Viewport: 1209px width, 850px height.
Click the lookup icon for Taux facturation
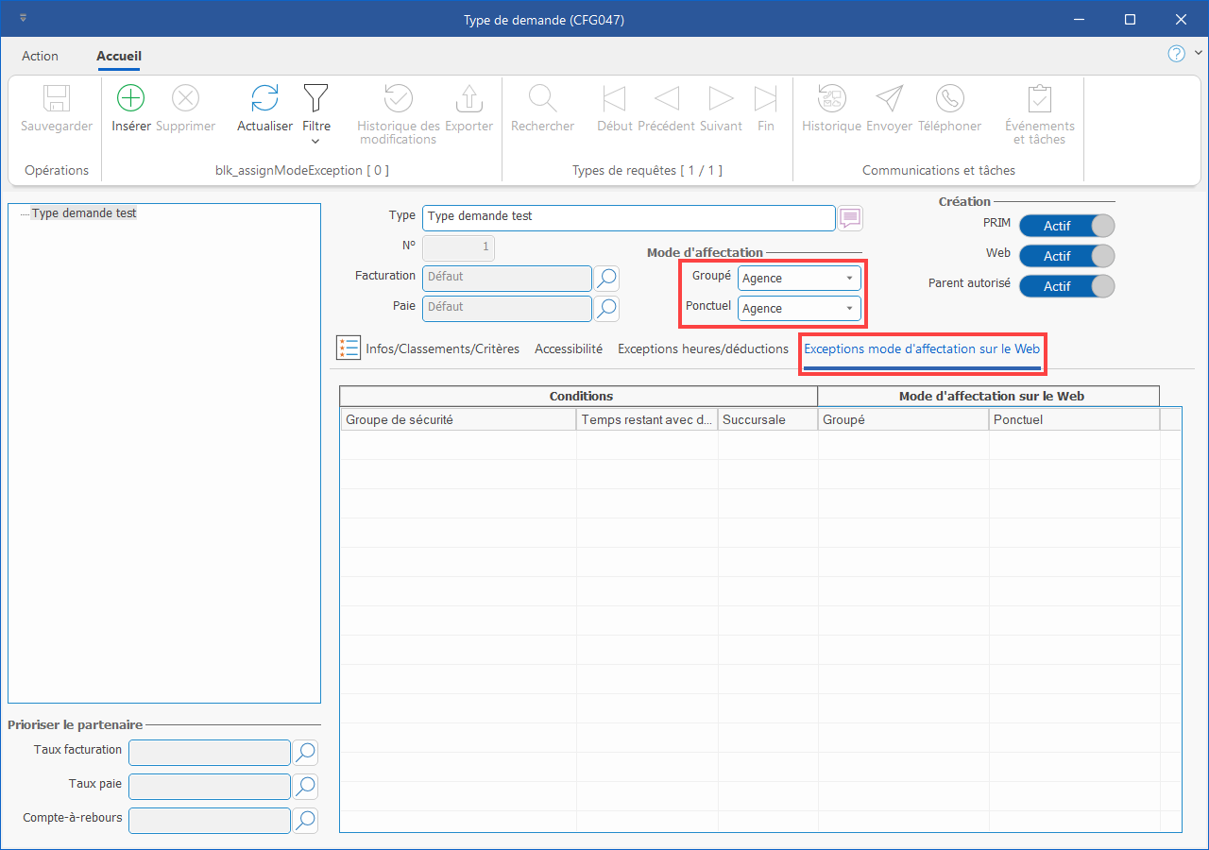coord(305,752)
